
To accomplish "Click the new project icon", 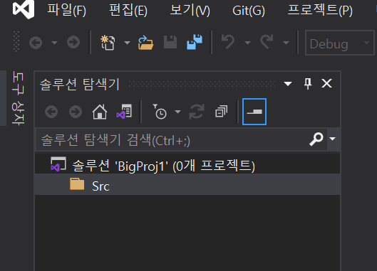I will pos(108,43).
